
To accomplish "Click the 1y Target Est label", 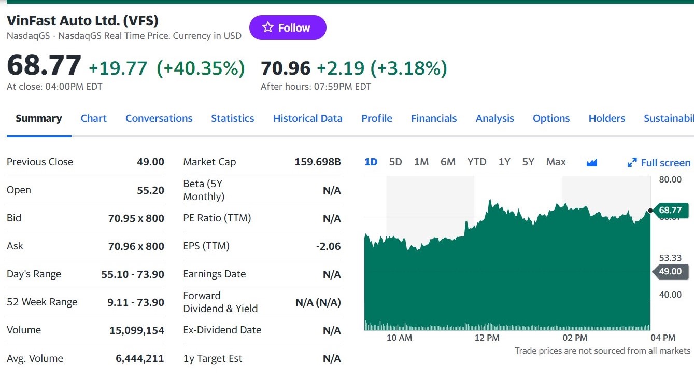I will [x=213, y=358].
